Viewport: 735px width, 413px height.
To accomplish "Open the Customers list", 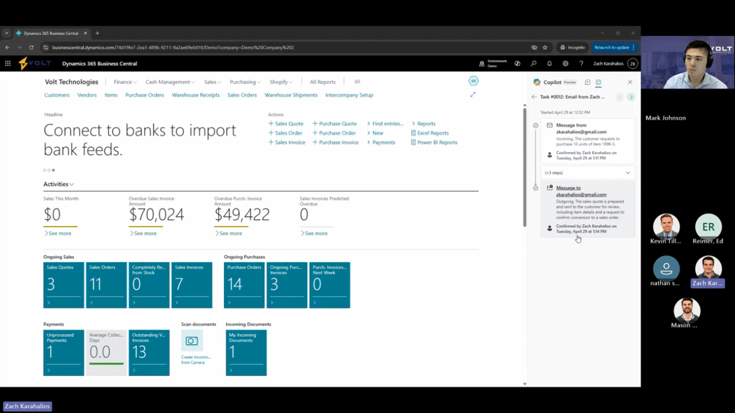I will [57, 95].
